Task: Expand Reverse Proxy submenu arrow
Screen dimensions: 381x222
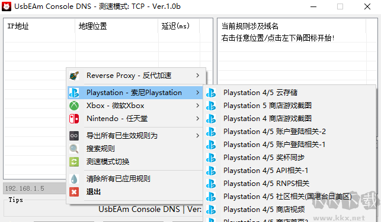Action: pyautogui.click(x=198, y=76)
